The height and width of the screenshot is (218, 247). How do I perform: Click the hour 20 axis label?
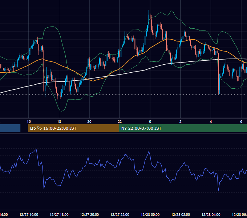[x=89, y=122]
